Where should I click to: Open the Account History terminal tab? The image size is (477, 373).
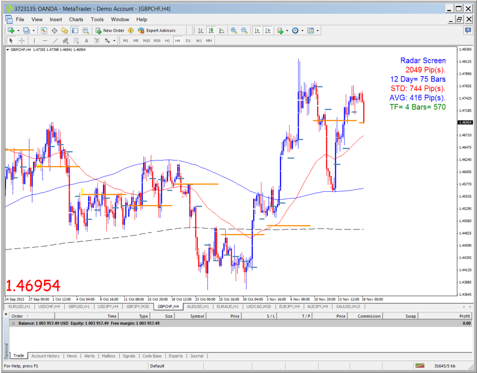[45, 356]
